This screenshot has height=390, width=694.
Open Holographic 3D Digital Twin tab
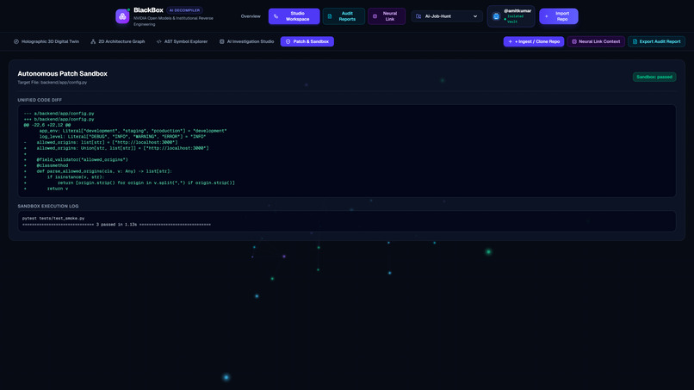coord(46,41)
